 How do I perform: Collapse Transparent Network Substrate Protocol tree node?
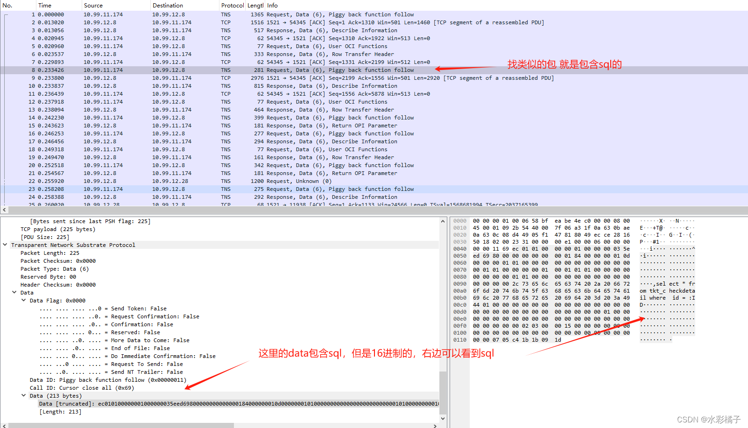[5, 245]
